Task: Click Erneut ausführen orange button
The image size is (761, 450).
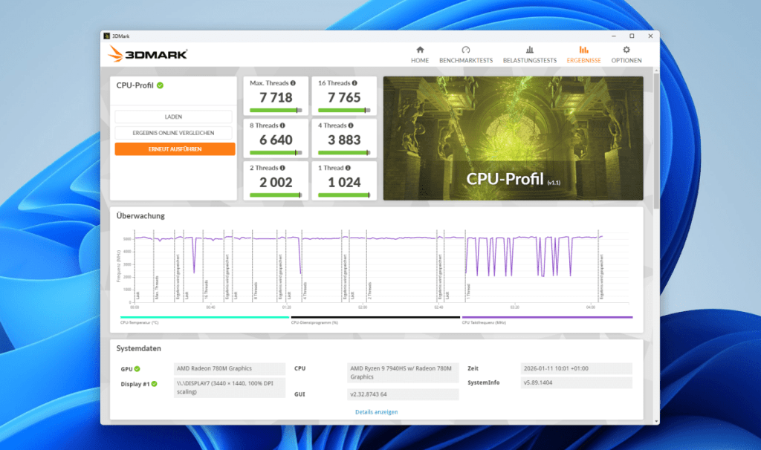Action: [x=175, y=149]
